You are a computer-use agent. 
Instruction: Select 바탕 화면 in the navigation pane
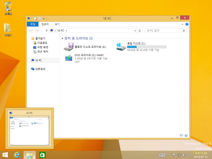(x=41, y=47)
